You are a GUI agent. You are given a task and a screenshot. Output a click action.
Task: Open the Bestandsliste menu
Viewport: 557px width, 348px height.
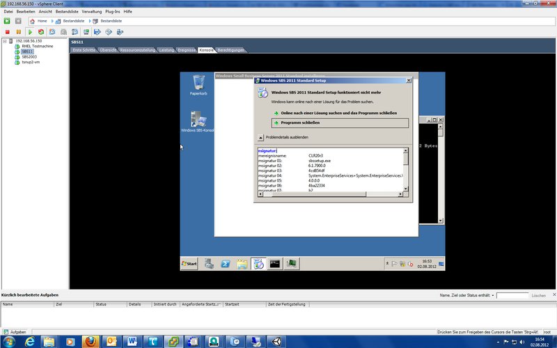(67, 12)
